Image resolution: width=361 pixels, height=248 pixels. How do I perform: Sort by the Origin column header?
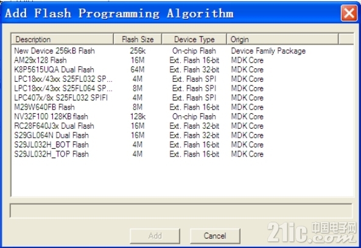(282, 39)
